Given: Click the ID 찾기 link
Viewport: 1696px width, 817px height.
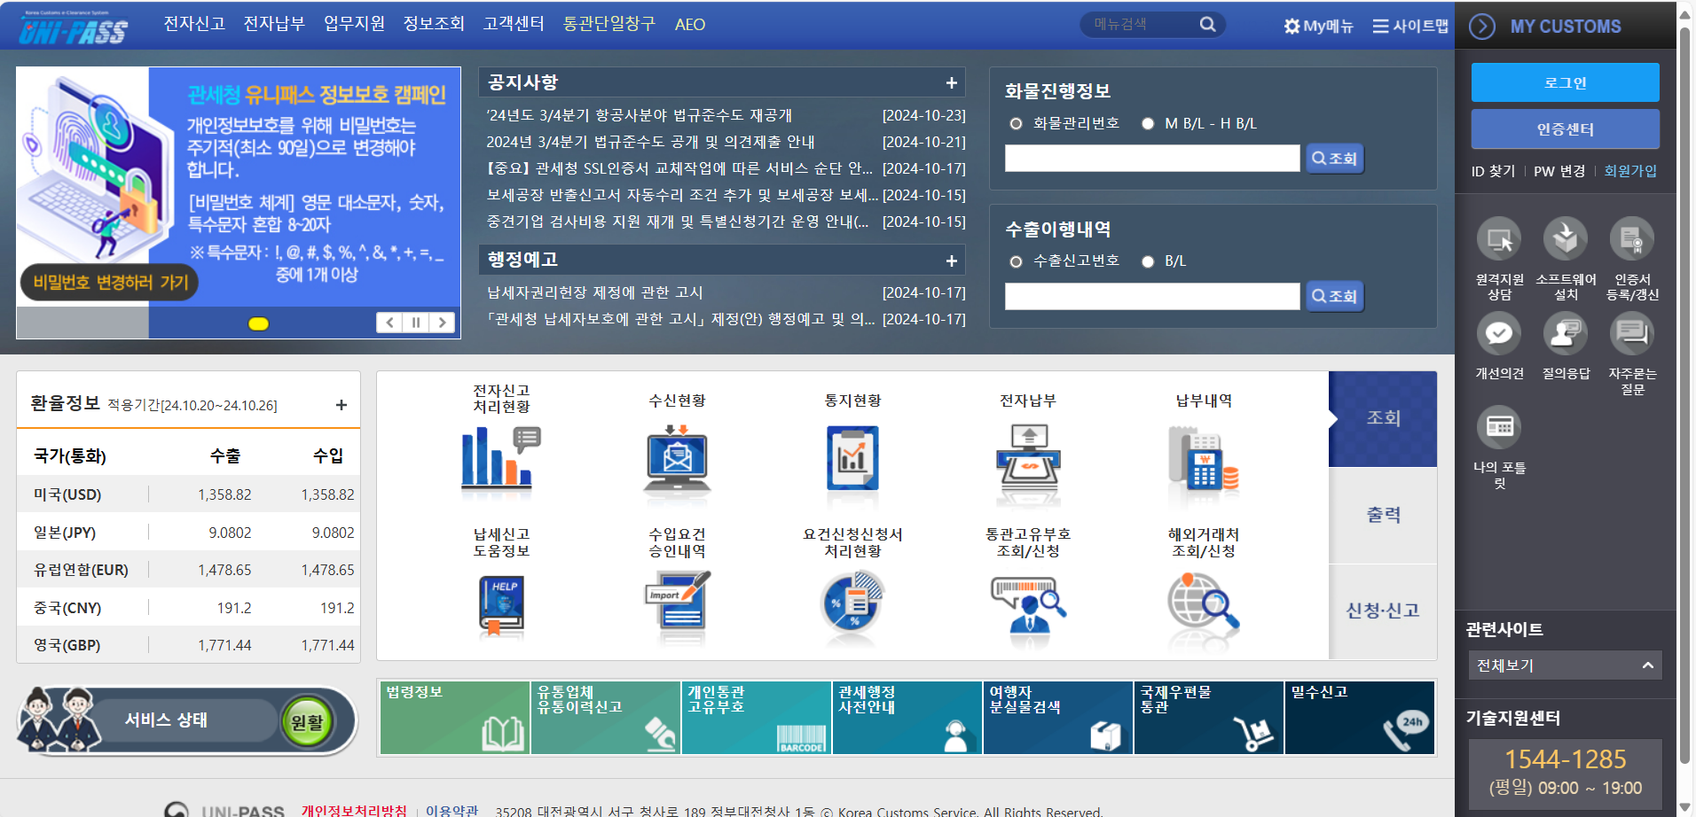Looking at the screenshot, I should (1493, 171).
